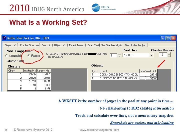Click the Clusters table Object column header
Screen dimensions: 180x135
(14, 70)
